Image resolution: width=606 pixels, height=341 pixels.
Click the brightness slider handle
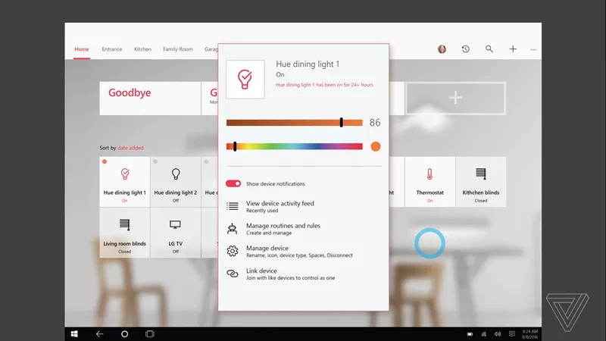(x=342, y=123)
